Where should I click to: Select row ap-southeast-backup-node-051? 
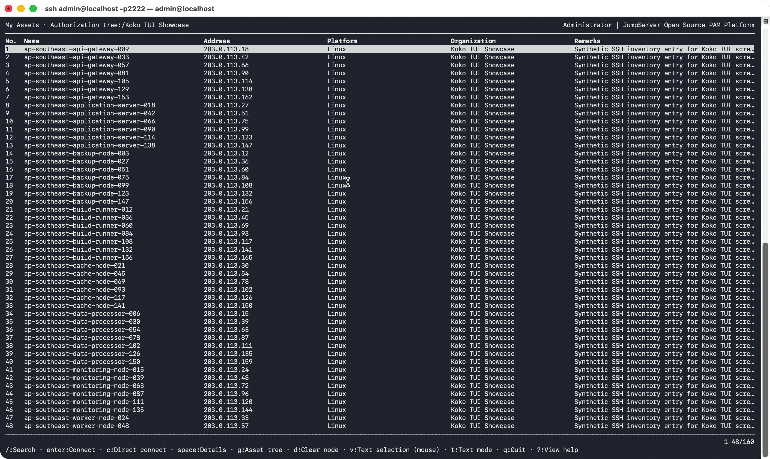(379, 169)
